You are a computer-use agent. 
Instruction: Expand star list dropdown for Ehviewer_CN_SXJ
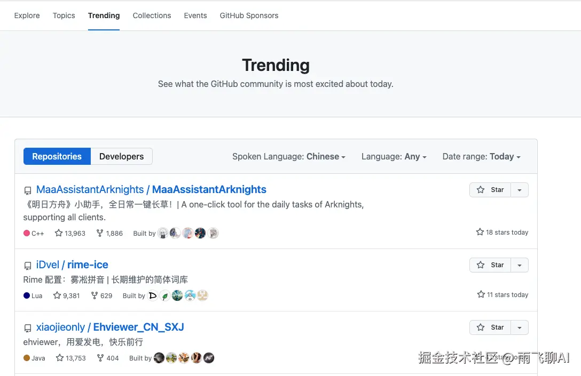pos(520,327)
